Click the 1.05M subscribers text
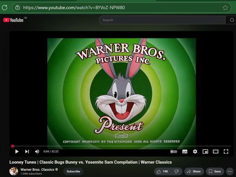The width and height of the screenshot is (236, 177). [31, 174]
